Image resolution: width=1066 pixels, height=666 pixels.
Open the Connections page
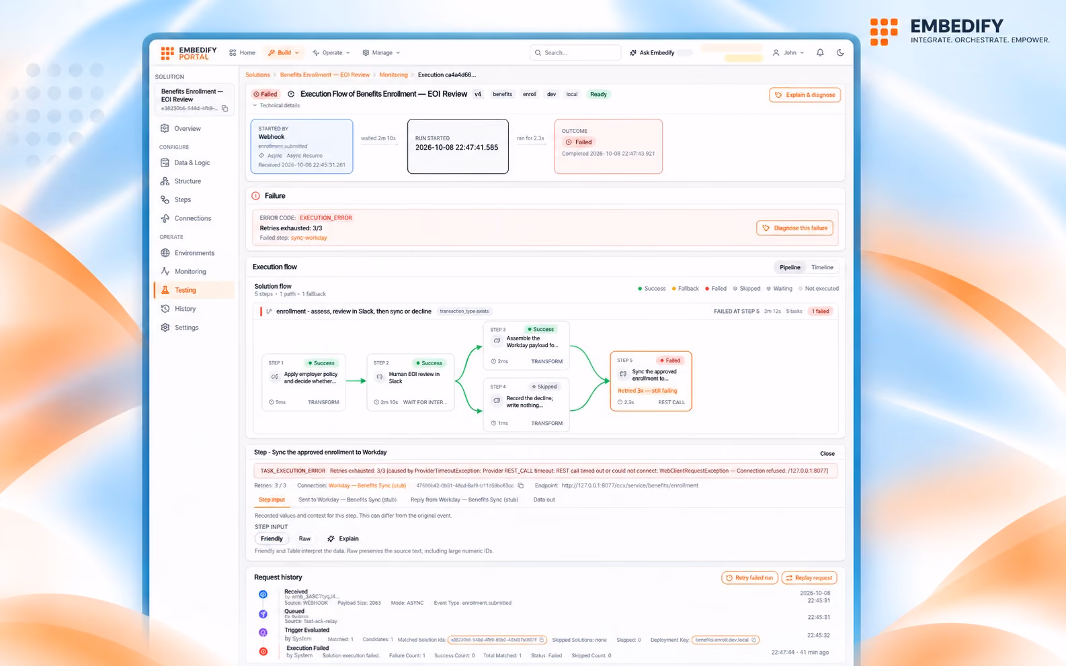(194, 218)
